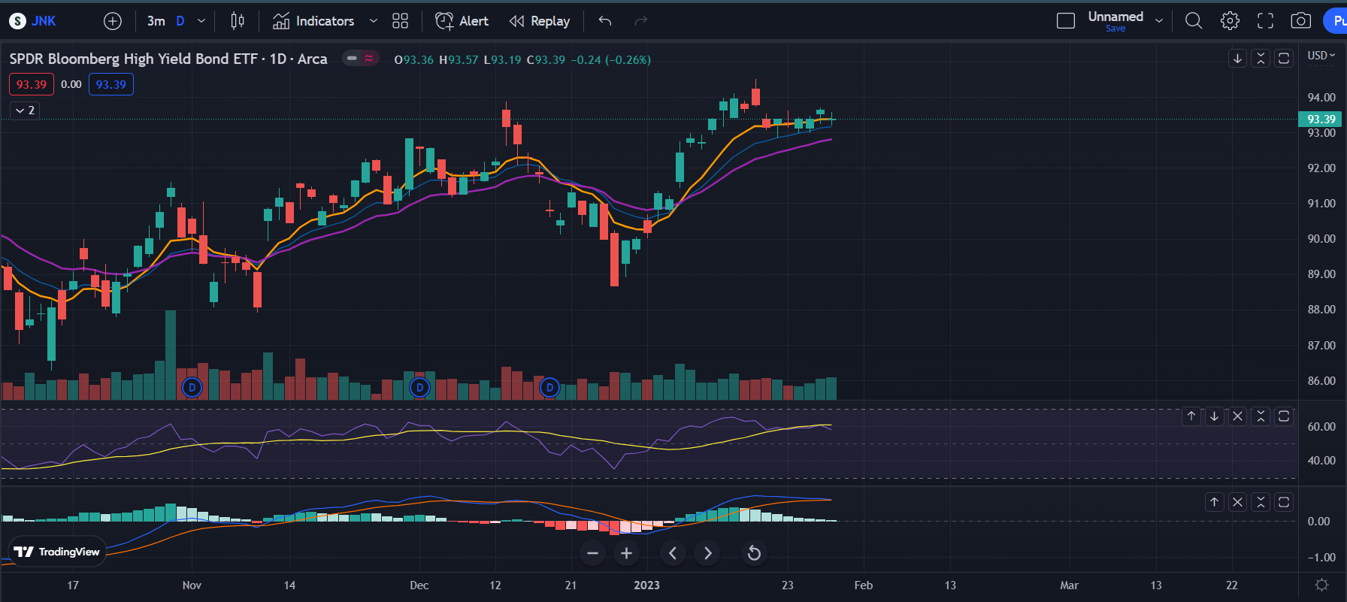Maximize the RSI pane
The height and width of the screenshot is (602, 1347).
(x=1284, y=416)
